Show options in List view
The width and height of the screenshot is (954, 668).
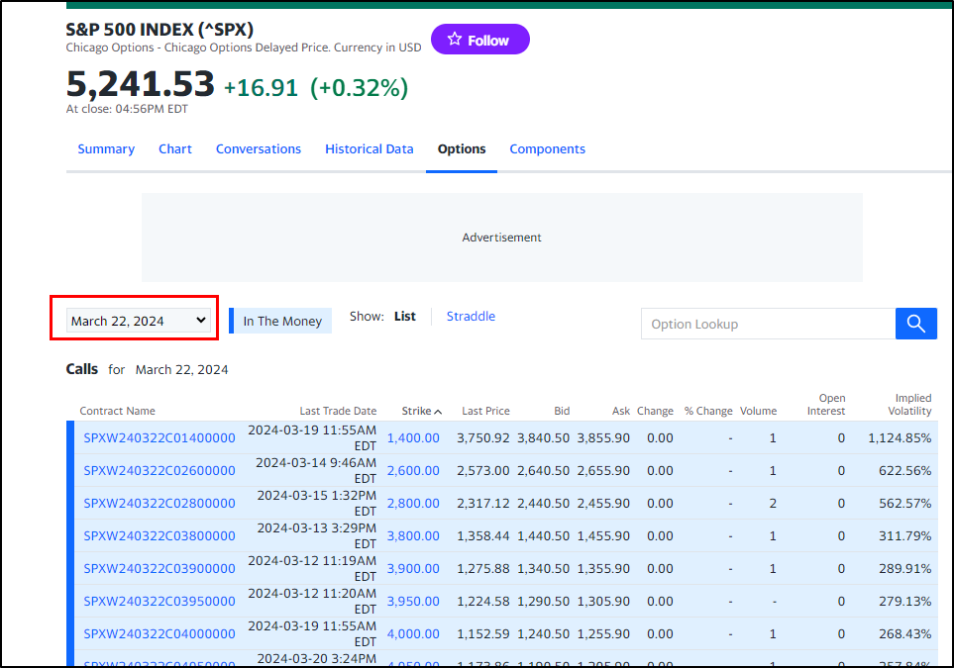click(404, 316)
